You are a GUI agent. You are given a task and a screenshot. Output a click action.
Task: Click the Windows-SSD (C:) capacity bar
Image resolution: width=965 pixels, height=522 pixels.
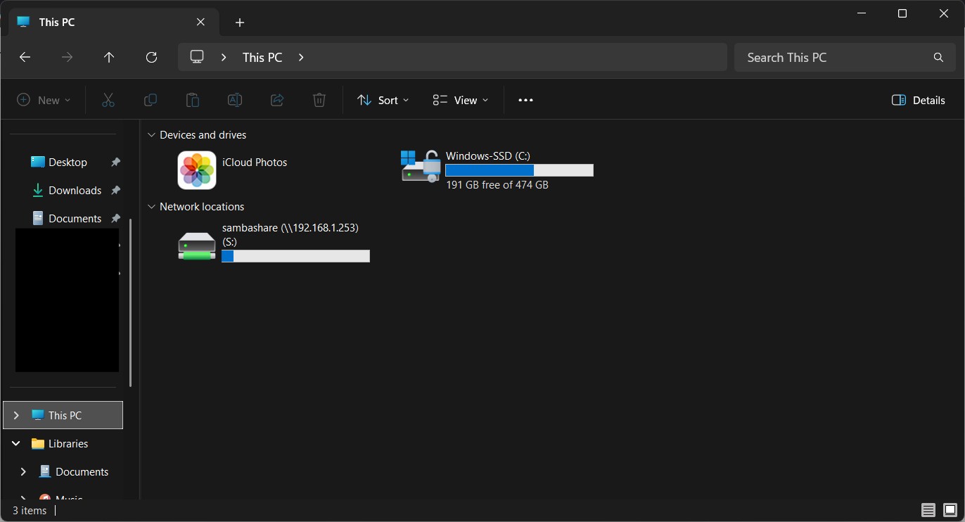coord(519,170)
